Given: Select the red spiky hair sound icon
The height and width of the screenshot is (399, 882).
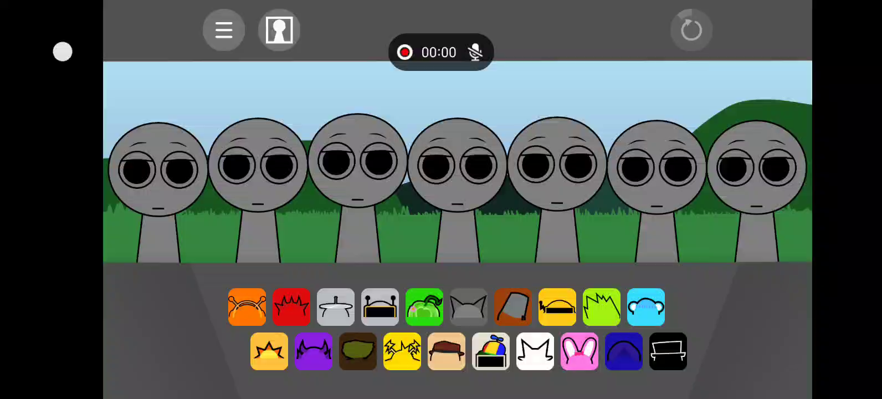Looking at the screenshot, I should (291, 307).
